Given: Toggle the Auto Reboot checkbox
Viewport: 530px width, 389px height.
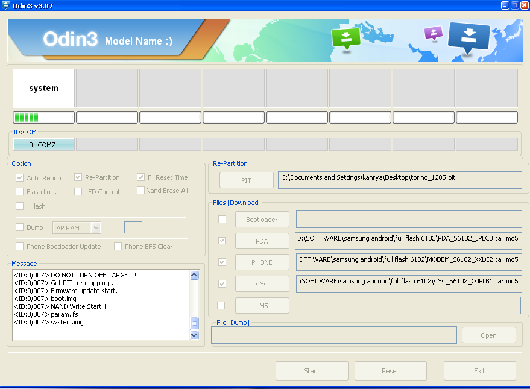Looking at the screenshot, I should click(20, 178).
